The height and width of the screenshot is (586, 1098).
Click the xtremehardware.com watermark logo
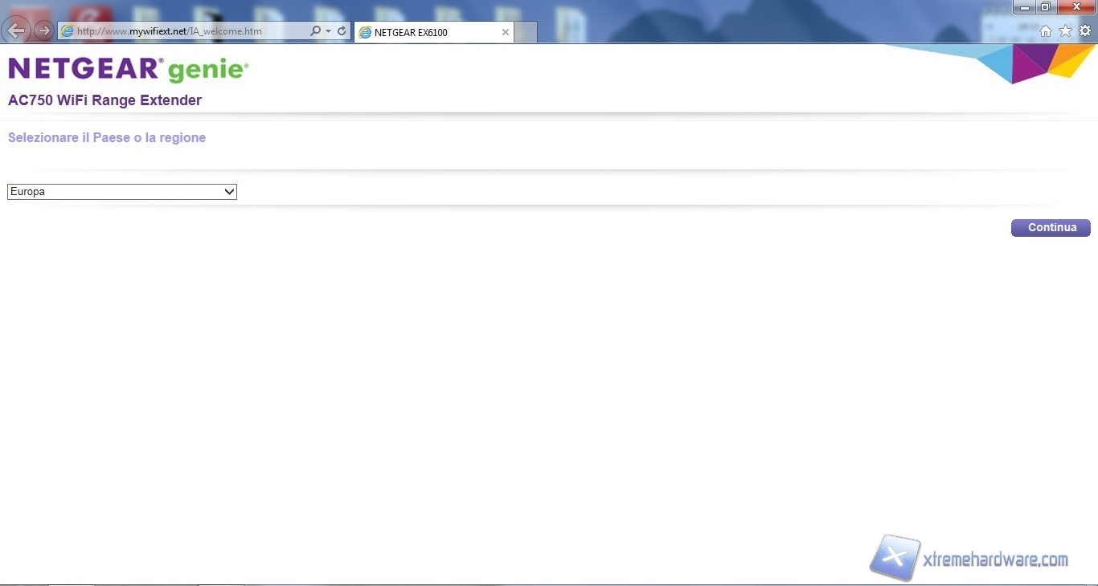(x=969, y=559)
